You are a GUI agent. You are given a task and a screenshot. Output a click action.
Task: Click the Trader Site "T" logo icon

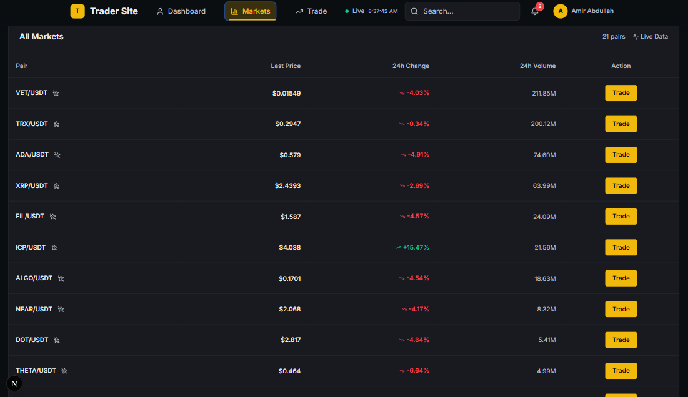[77, 11]
